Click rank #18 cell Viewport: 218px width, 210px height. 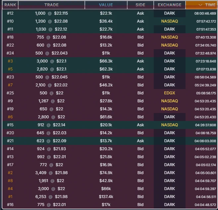tap(10, 37)
